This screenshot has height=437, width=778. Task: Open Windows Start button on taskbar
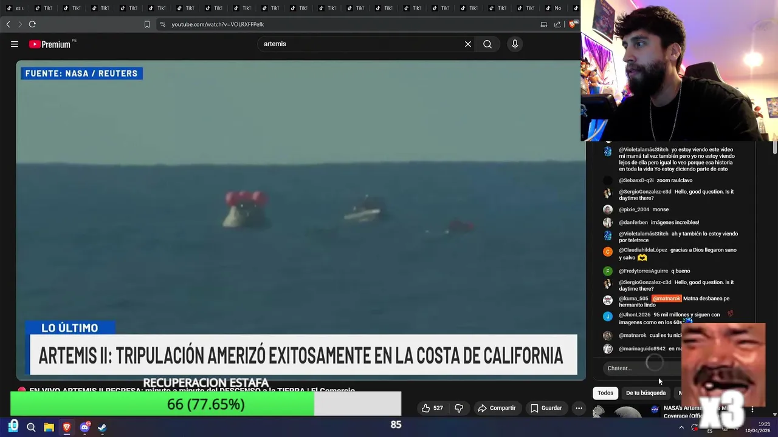click(x=13, y=427)
